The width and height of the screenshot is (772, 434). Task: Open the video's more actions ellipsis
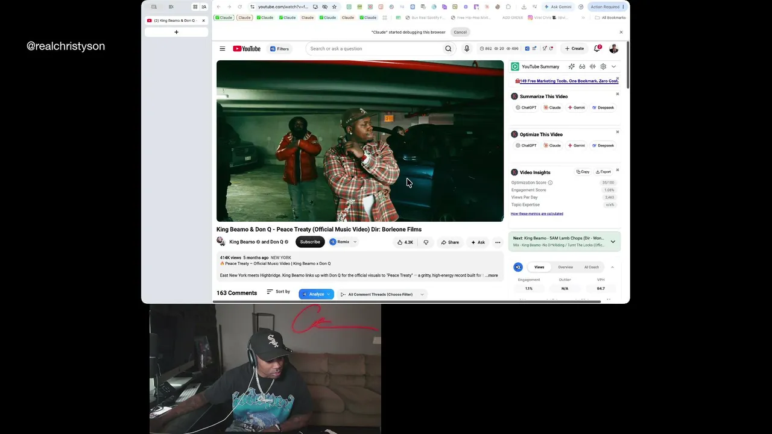(498, 242)
